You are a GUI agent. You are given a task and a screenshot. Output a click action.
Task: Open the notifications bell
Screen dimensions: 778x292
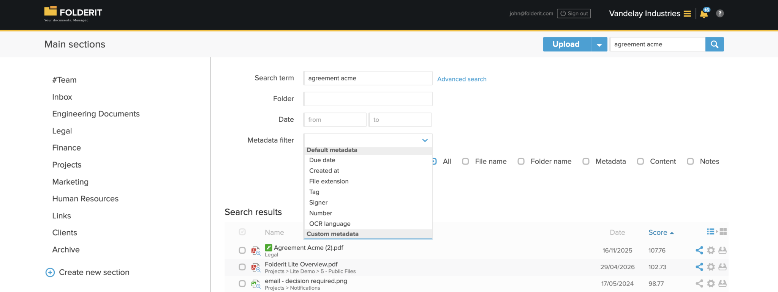coord(704,14)
